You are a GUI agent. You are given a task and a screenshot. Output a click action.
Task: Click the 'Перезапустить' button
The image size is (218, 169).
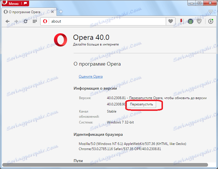[142, 104]
